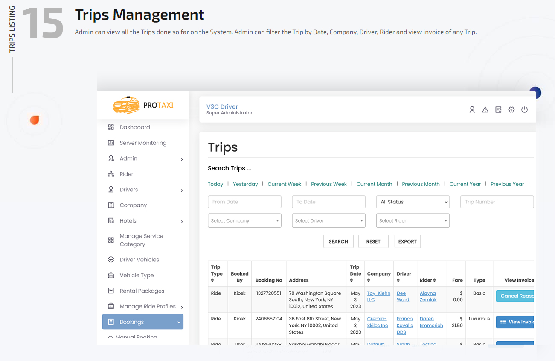Click Cancel Reason for booking 1327720551

pyautogui.click(x=515, y=296)
